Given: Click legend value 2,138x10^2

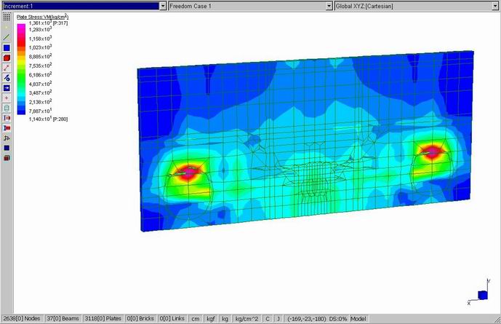Looking at the screenshot, I should pyautogui.click(x=40, y=102).
